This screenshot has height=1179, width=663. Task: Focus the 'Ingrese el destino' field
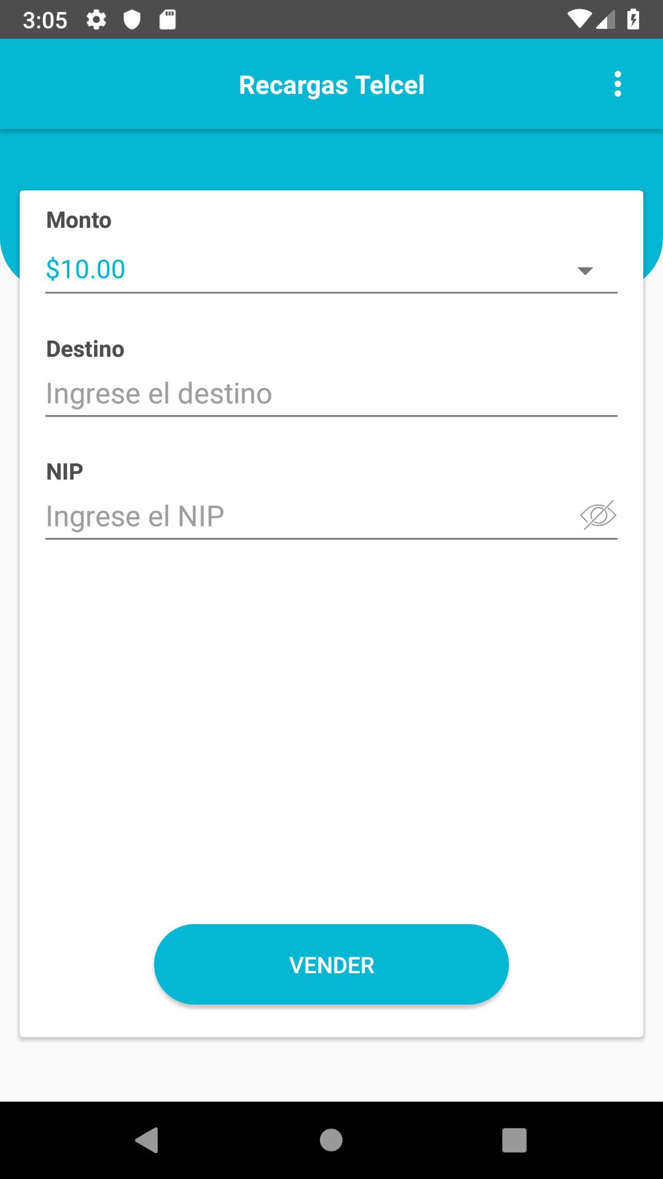coord(331,394)
